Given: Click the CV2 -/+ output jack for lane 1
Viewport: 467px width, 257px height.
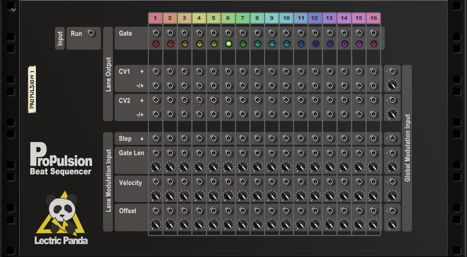Looking at the screenshot, I should tap(155, 115).
